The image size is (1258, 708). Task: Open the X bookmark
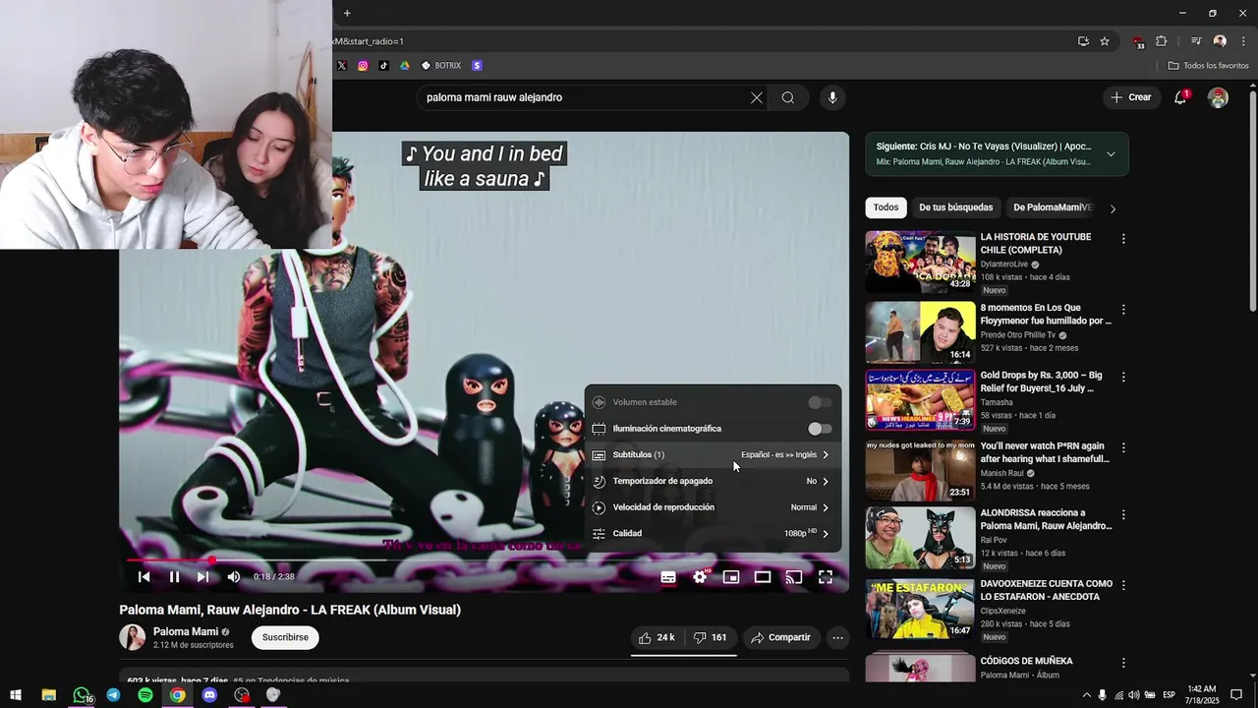(342, 66)
